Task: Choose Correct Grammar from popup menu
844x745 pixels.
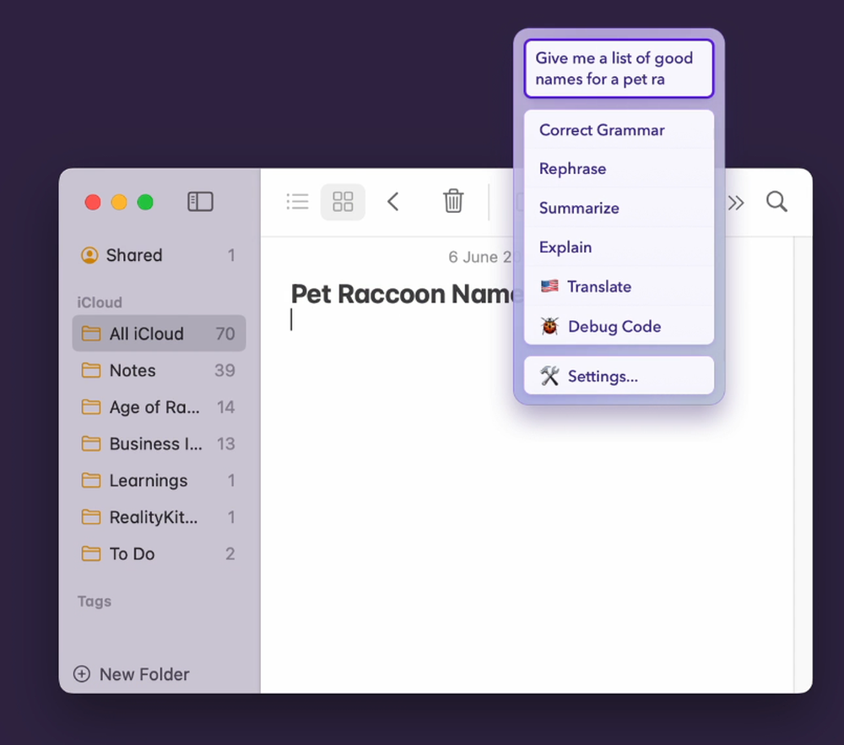Action: pyautogui.click(x=619, y=130)
